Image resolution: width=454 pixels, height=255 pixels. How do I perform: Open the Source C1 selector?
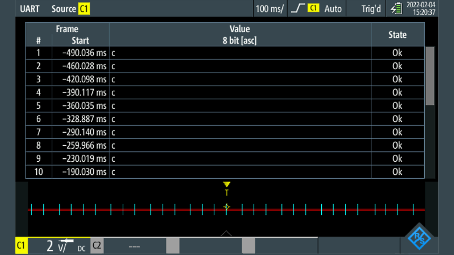[71, 9]
